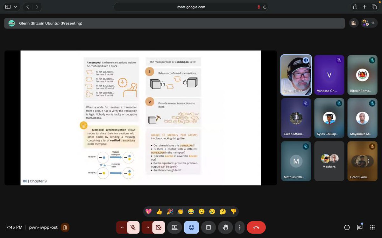The image size is (382, 238).
Task: Select Sylos Chikap... participant tile
Action: 329,118
